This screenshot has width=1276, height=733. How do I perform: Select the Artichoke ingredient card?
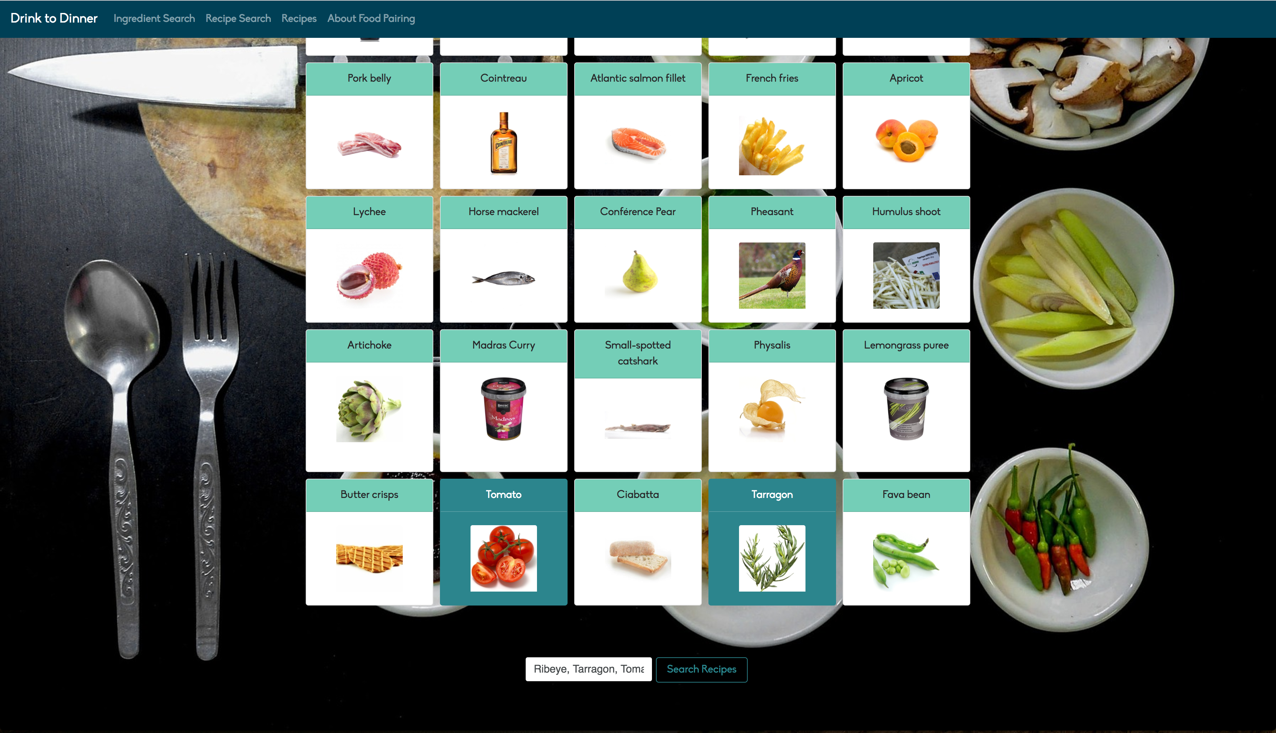point(369,400)
